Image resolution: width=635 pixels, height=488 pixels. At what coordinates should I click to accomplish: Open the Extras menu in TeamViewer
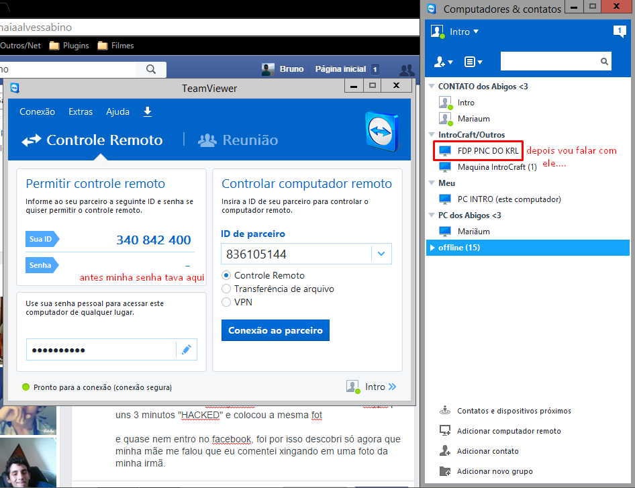[x=81, y=112]
